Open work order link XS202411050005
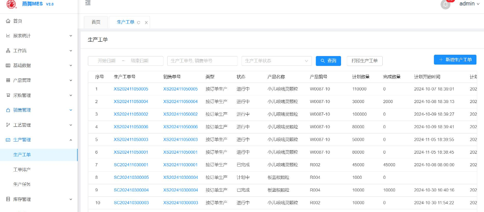This screenshot has width=484, height=212. [x=131, y=89]
